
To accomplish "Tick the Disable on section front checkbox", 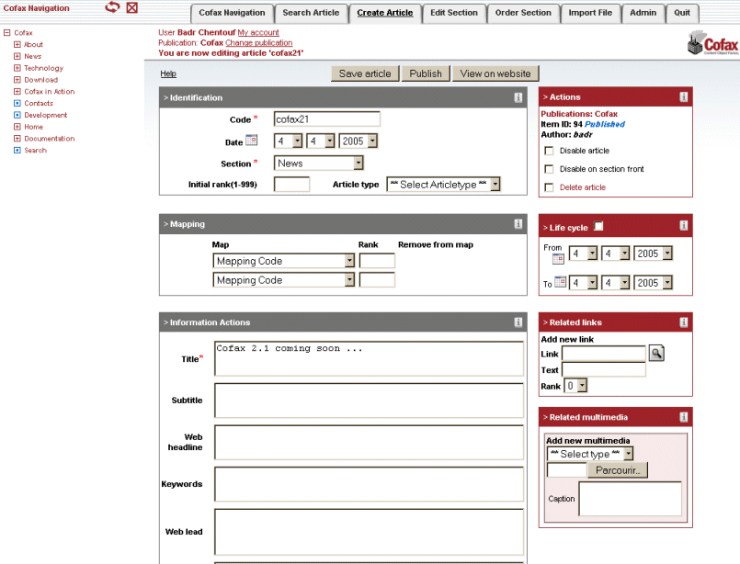I will pos(549,169).
